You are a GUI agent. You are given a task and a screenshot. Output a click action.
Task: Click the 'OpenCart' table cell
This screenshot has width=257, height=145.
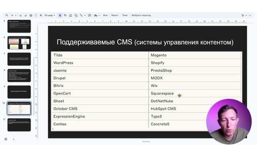[x=100, y=93]
